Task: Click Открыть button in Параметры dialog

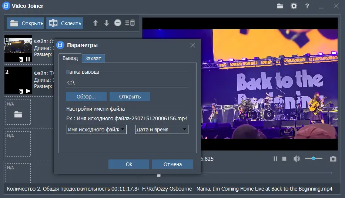Action: [x=130, y=97]
